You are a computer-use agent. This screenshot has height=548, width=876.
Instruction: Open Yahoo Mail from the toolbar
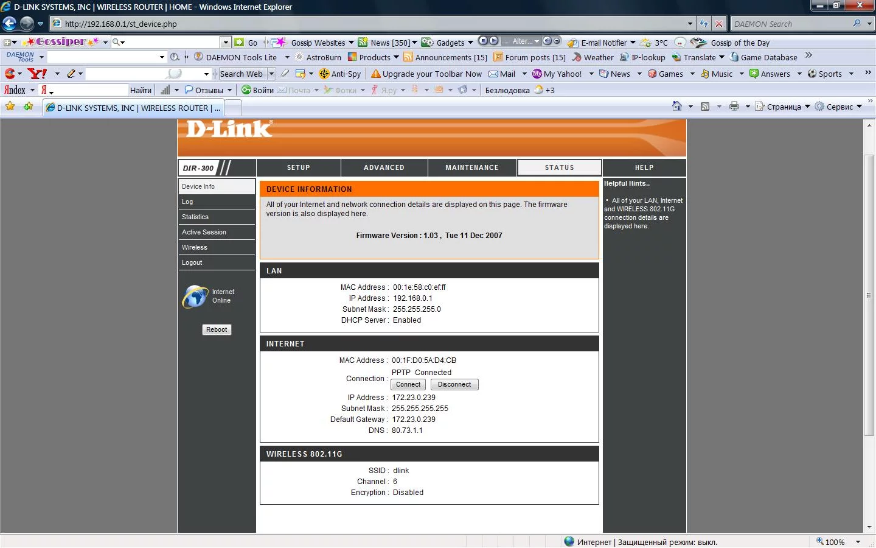(502, 74)
